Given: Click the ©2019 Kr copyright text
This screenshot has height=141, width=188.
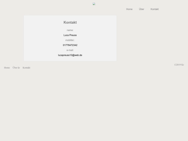Looking at the screenshot, I should click(179, 65).
